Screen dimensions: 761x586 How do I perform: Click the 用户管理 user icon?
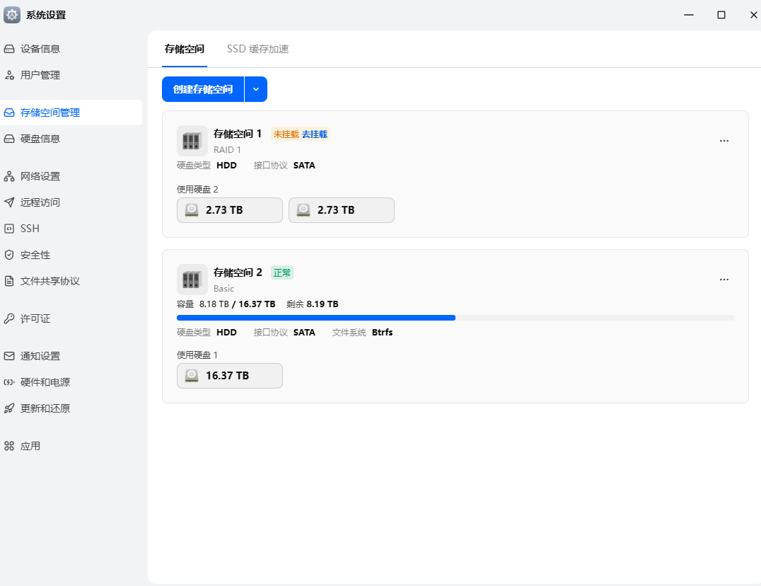click(9, 75)
